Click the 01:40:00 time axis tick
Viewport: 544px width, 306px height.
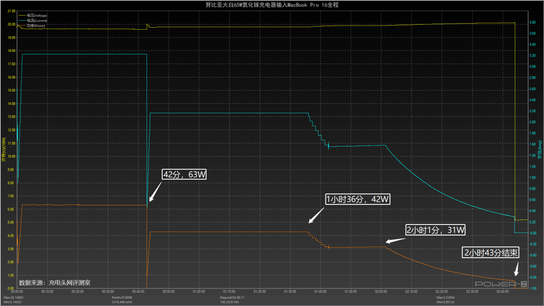320,291
